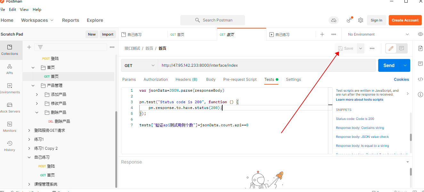This screenshot has height=192, width=424.
Task: Expand the 课程管理系统 collection
Action: pos(29,184)
